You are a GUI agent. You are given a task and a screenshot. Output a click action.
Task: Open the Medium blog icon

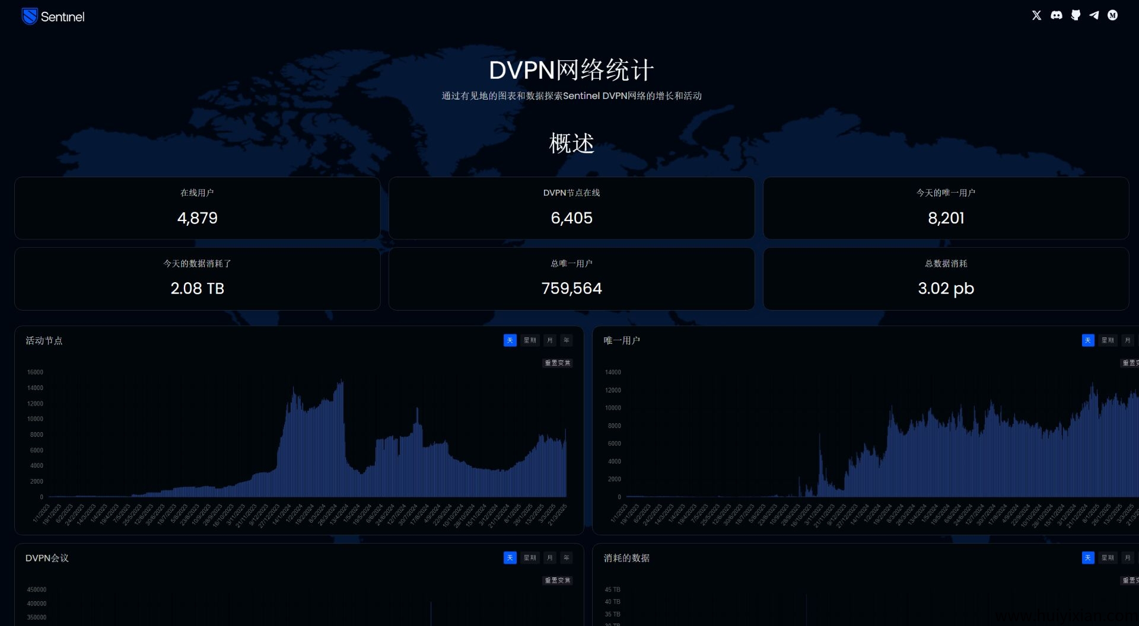1113,15
